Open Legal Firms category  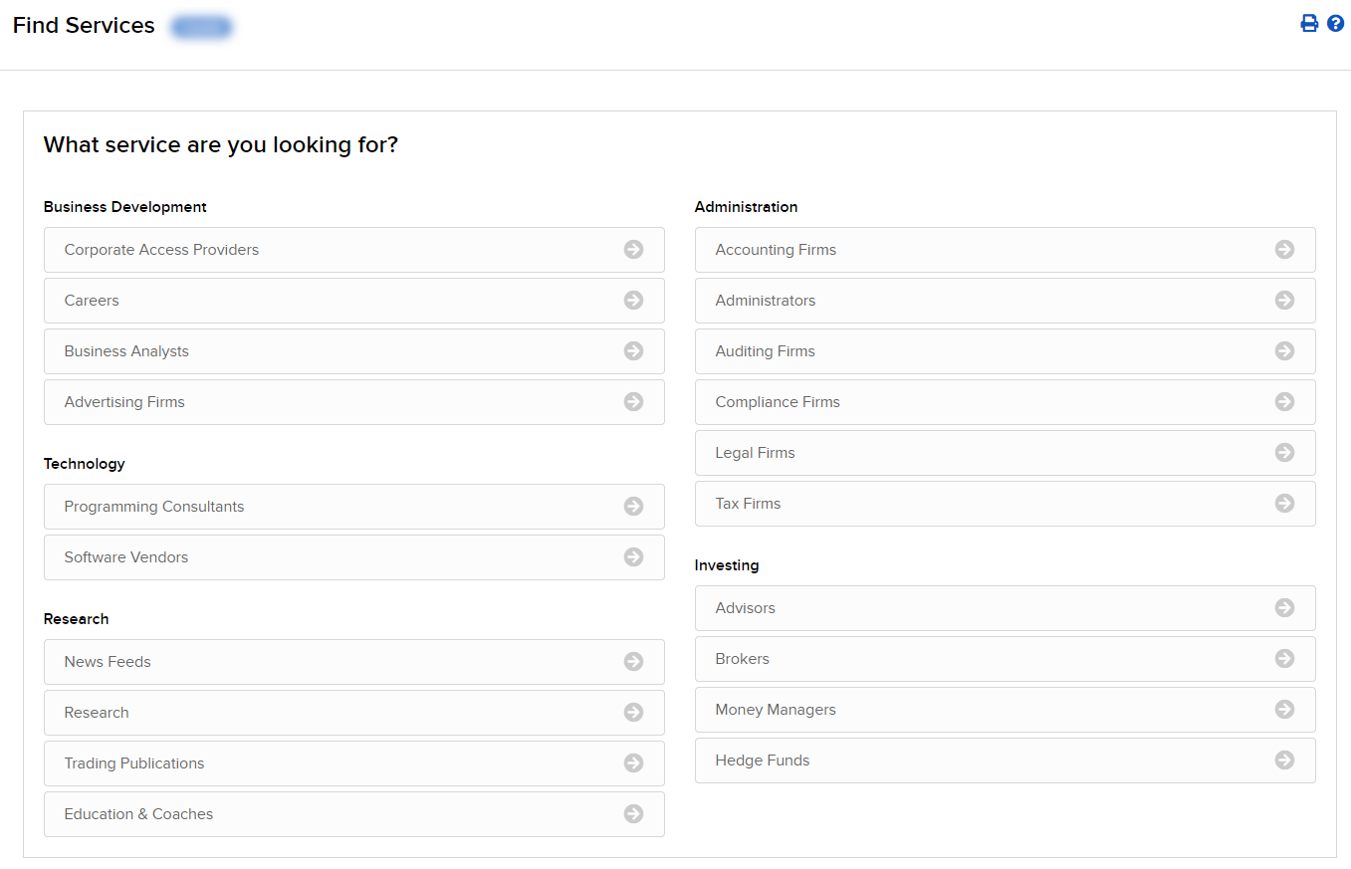click(755, 453)
